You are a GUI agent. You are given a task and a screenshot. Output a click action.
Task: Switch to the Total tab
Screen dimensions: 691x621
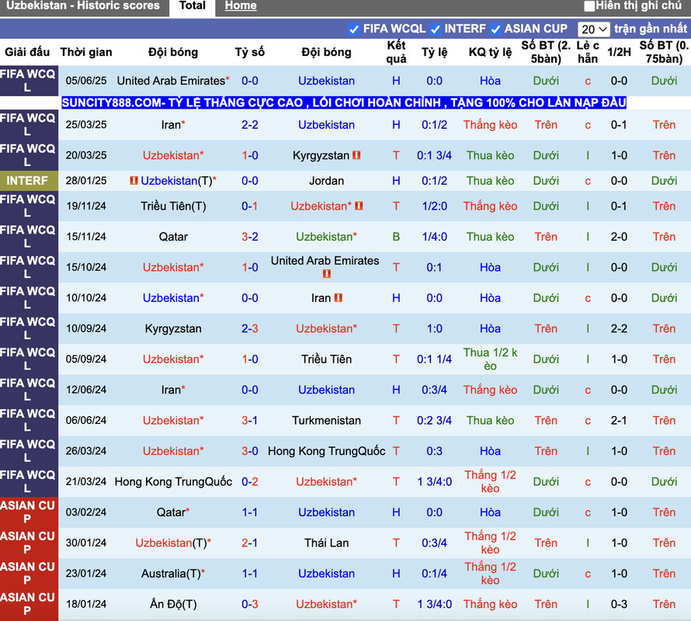[192, 5]
